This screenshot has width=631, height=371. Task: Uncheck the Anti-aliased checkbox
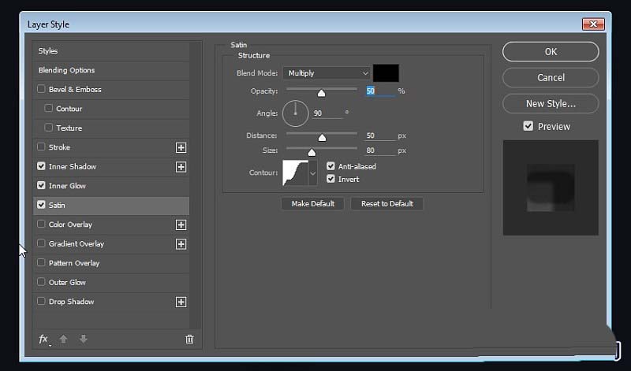[330, 166]
